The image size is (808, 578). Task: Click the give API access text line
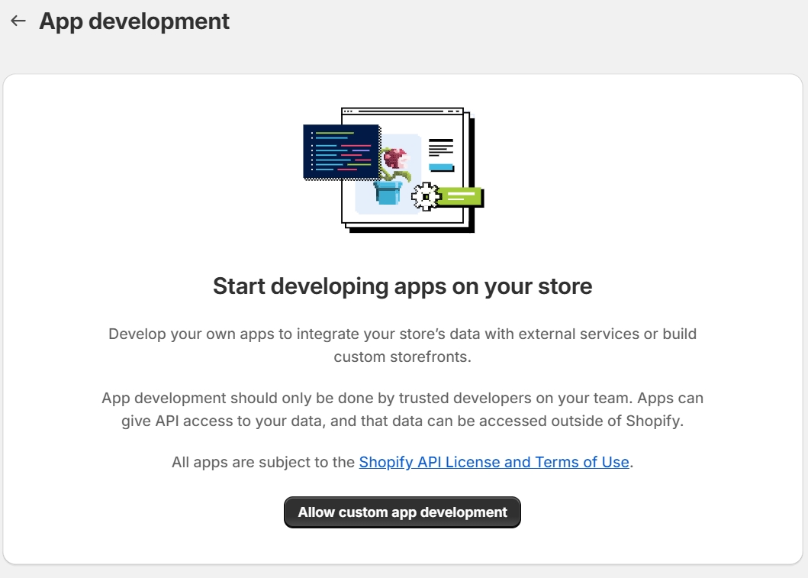(x=403, y=421)
